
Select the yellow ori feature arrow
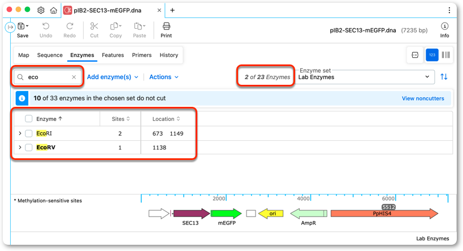pos(271,213)
